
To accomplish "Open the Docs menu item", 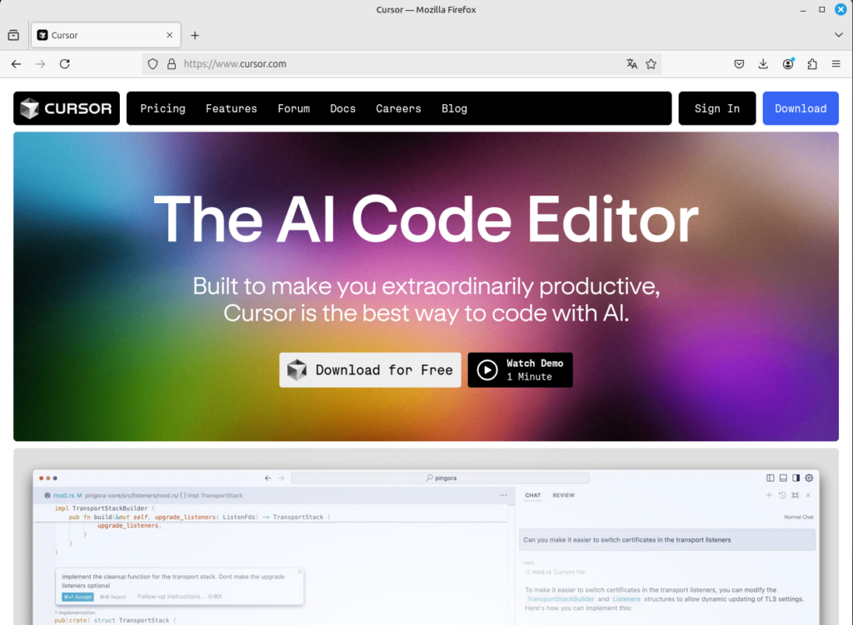I will (x=342, y=108).
